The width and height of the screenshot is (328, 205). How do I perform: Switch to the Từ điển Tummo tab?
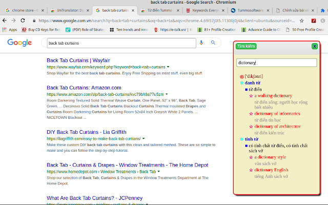coord(160,10)
